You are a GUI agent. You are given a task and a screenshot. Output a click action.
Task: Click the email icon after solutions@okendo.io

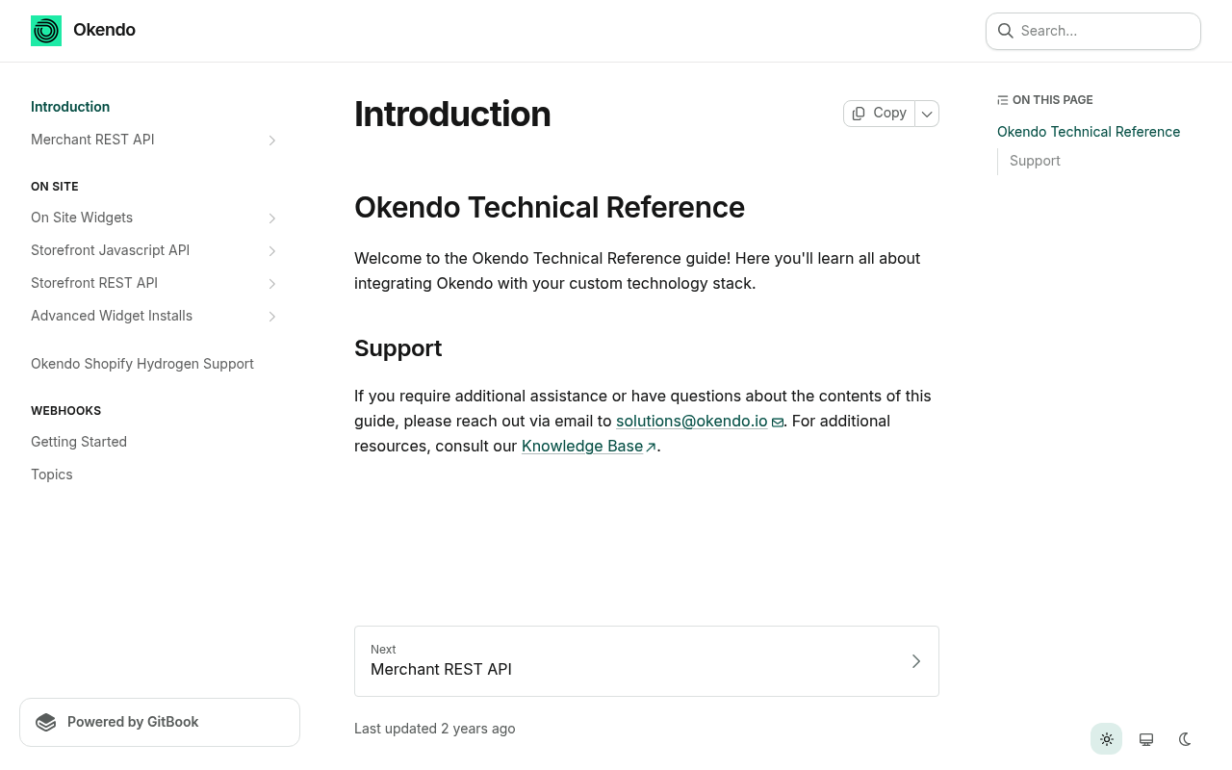[x=777, y=422]
